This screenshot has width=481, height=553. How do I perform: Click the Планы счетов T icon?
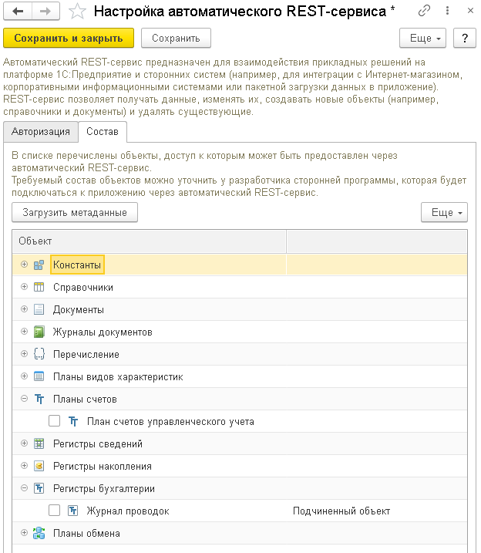tap(39, 399)
